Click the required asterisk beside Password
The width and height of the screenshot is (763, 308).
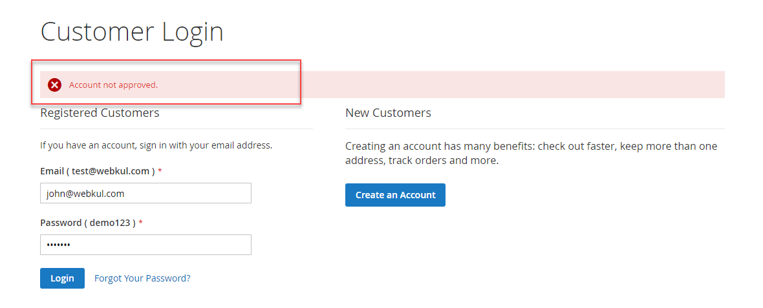[x=140, y=223]
